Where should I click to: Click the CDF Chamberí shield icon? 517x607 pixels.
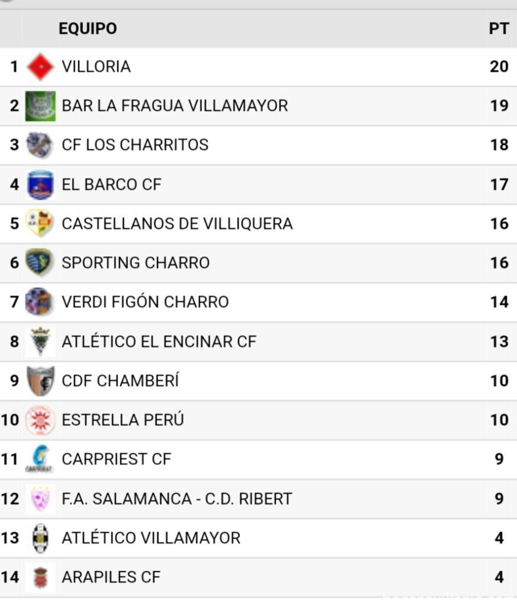tap(40, 381)
